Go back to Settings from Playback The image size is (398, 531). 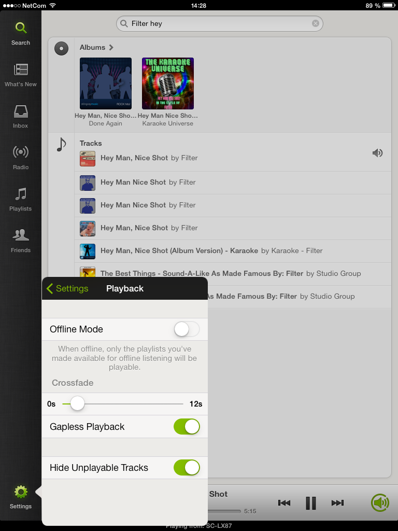click(x=67, y=288)
